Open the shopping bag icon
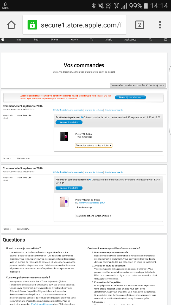This screenshot has height=305, width=171. tap(166, 40)
